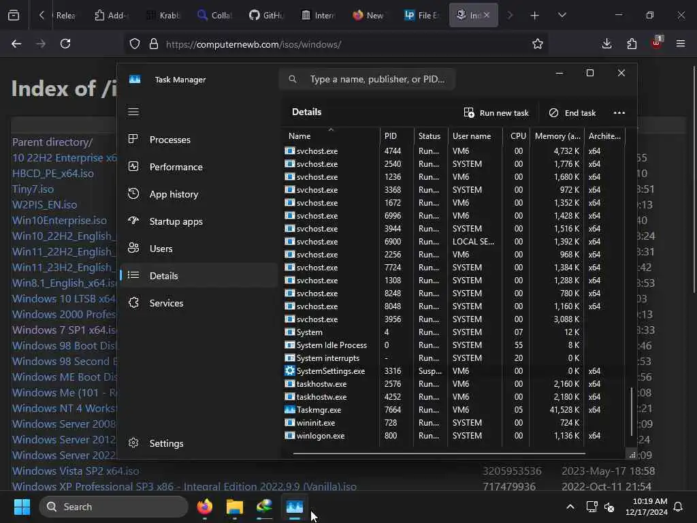Open the browser downloads panel

coord(606,44)
